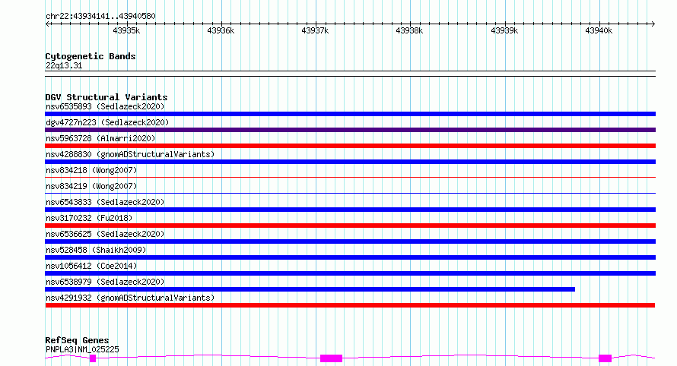Click the red bar for nsv4291932
Image resolution: width=677 pixels, height=366 pixels.
click(350, 305)
